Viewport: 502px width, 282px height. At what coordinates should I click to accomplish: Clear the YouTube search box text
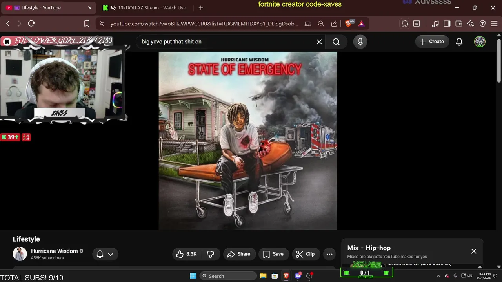[x=319, y=42]
